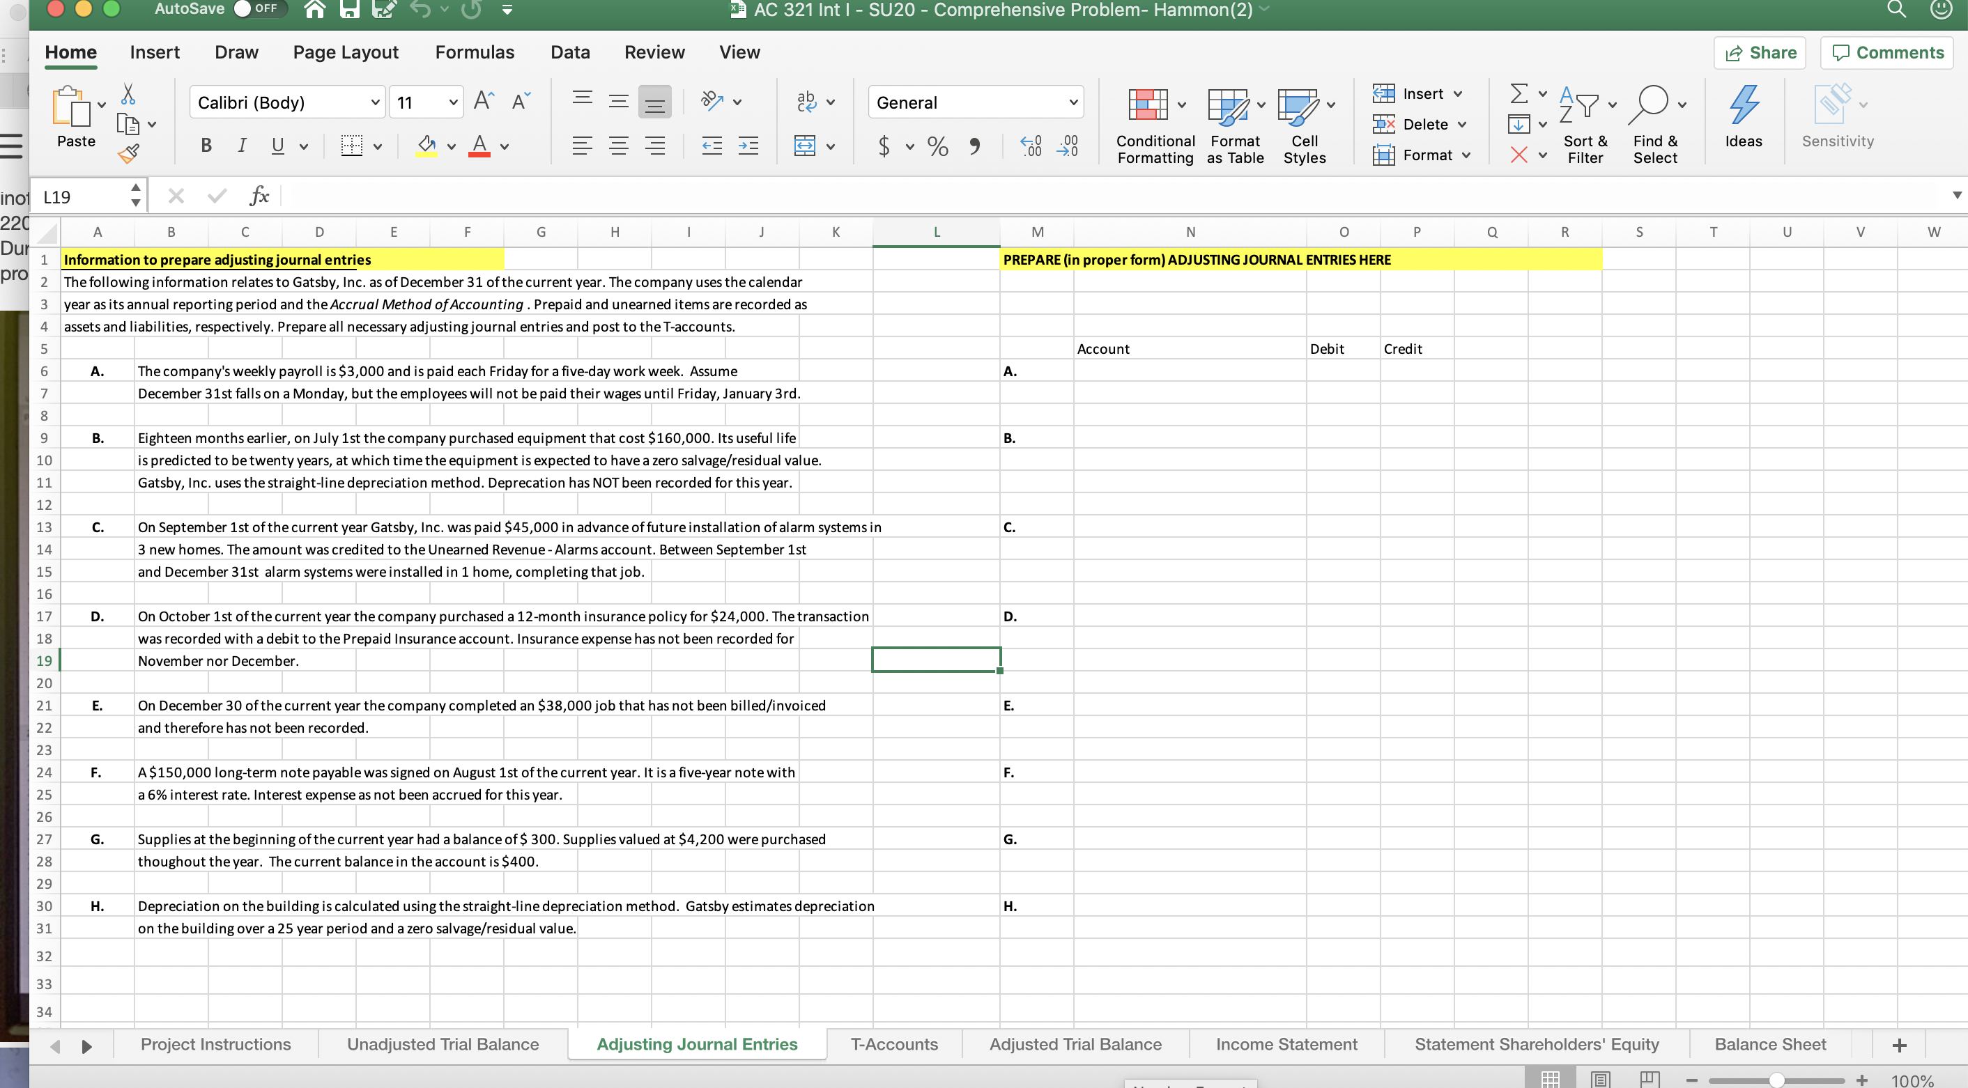
Task: Click the Share button
Action: point(1759,52)
